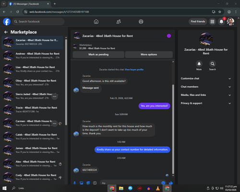Open the Windows Start menu
Viewport: 240px width, 192px height.
coord(4,188)
